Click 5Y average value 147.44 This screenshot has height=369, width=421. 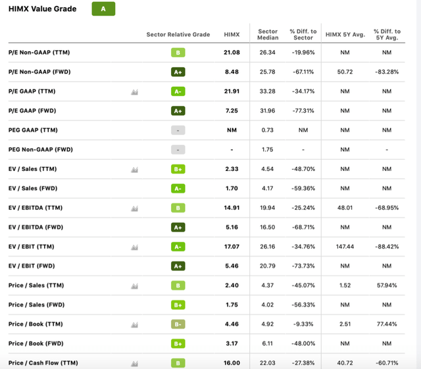(345, 247)
